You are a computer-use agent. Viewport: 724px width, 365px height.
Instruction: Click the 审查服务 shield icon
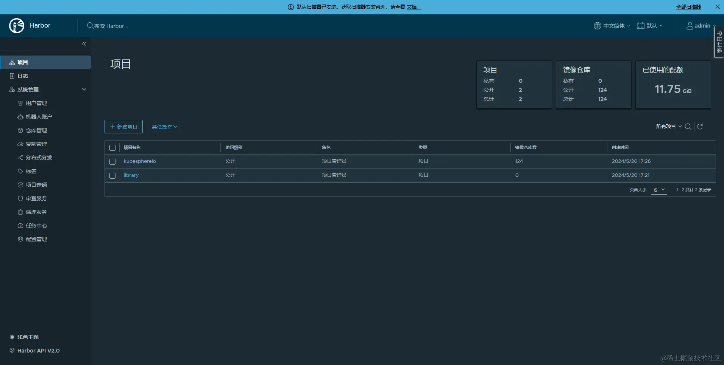point(20,198)
